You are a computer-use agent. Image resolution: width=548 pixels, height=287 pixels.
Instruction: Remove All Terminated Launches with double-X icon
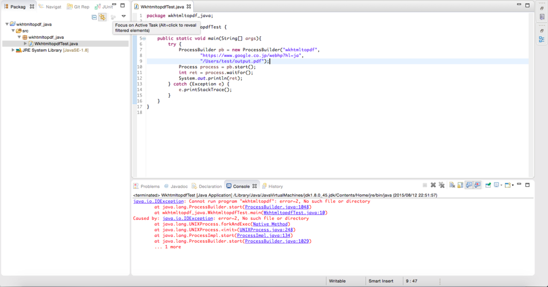(442, 185)
